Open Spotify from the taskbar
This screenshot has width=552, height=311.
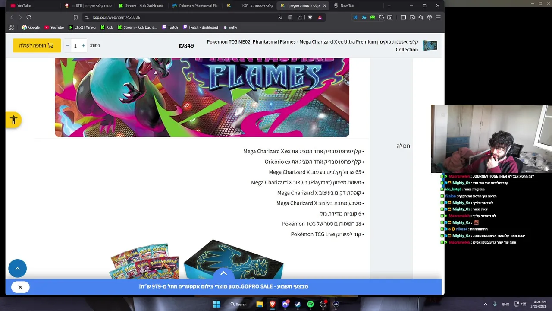(310, 304)
